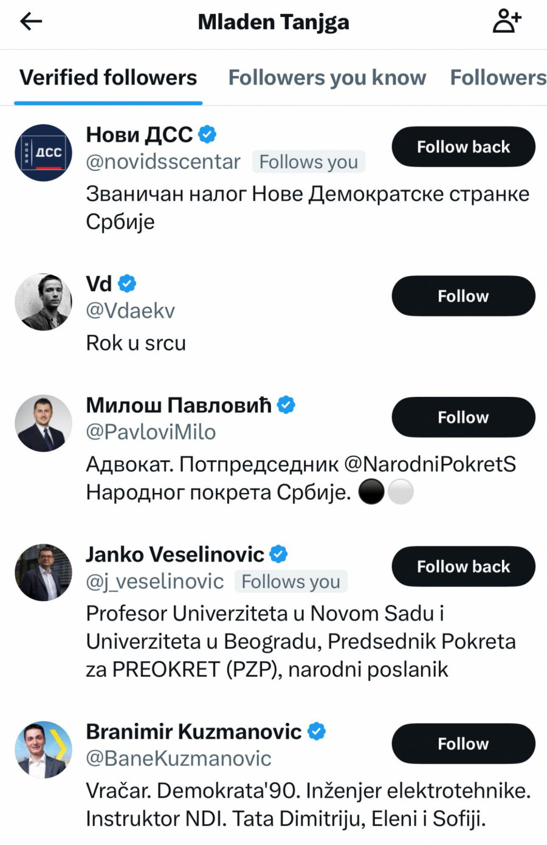The height and width of the screenshot is (845, 547).
Task: Tap Janko Veselinovic's verified checkmark
Action: (x=278, y=554)
